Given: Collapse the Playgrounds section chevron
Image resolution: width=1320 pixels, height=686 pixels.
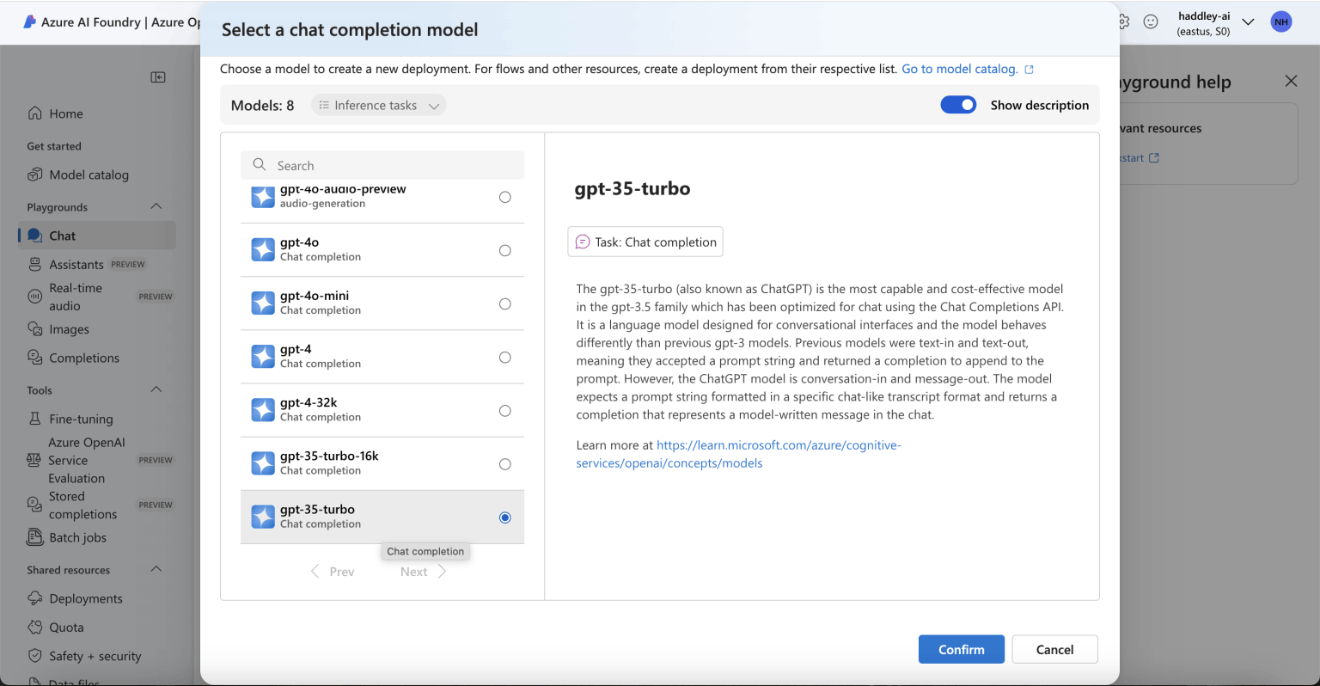Looking at the screenshot, I should point(156,206).
